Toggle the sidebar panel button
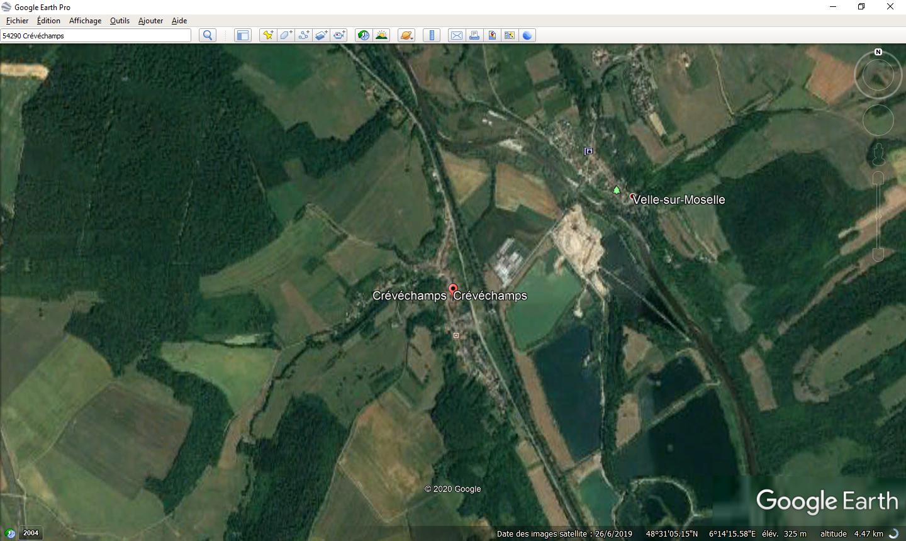 click(243, 35)
